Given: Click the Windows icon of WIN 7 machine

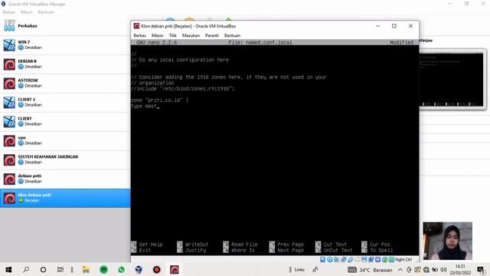Looking at the screenshot, I should click(x=9, y=45).
